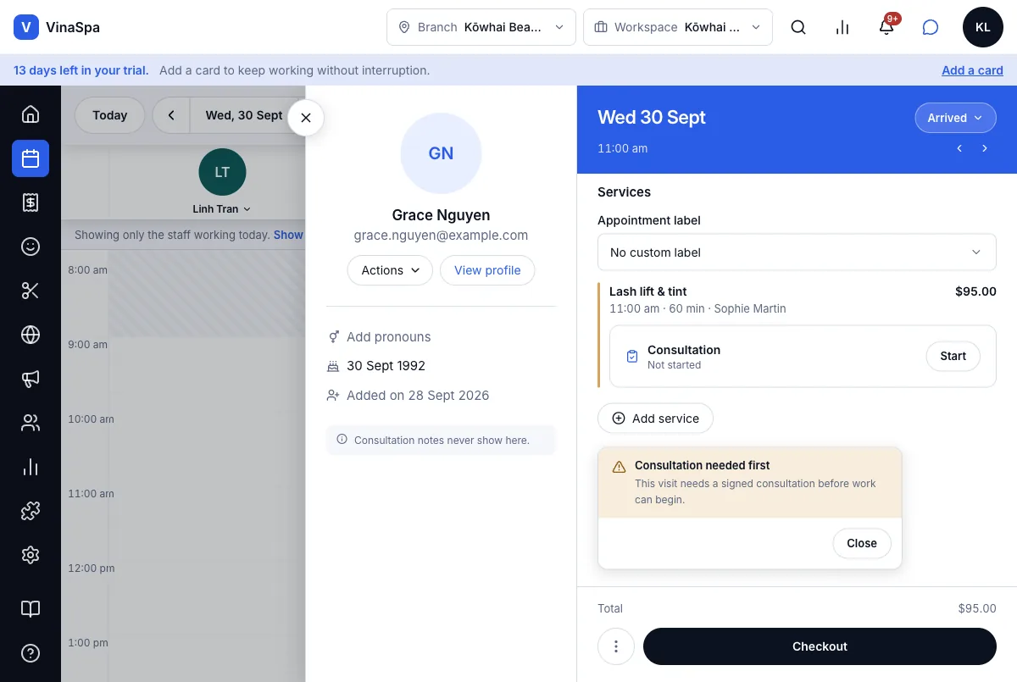Expand the Branch selector dropdown
The width and height of the screenshot is (1017, 682).
[481, 27]
